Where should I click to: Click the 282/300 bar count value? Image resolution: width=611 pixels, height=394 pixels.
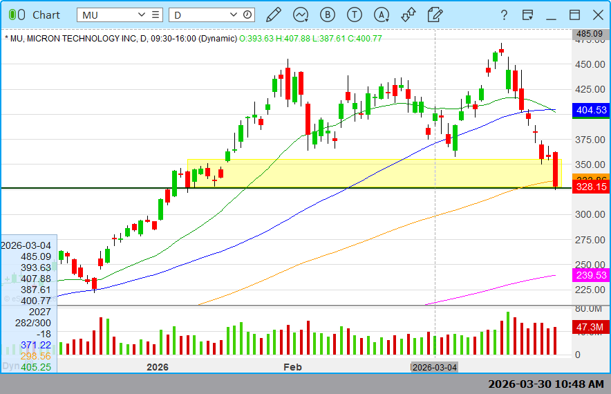(x=33, y=323)
